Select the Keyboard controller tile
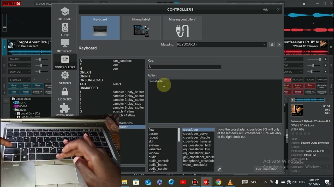The width and height of the screenshot is (334, 187). click(x=100, y=28)
